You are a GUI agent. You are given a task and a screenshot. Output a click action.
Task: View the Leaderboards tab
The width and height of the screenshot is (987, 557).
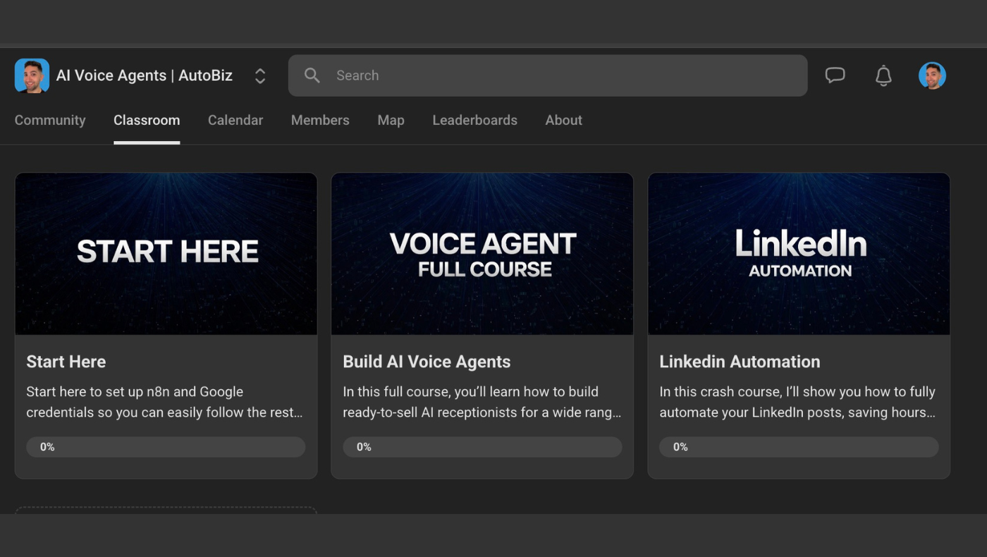click(x=474, y=121)
